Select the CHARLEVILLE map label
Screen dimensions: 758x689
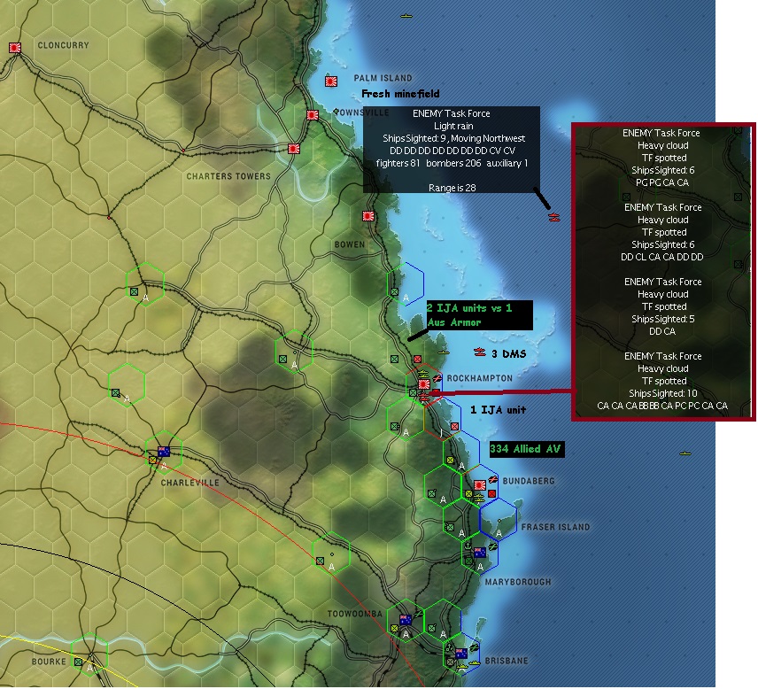point(190,483)
